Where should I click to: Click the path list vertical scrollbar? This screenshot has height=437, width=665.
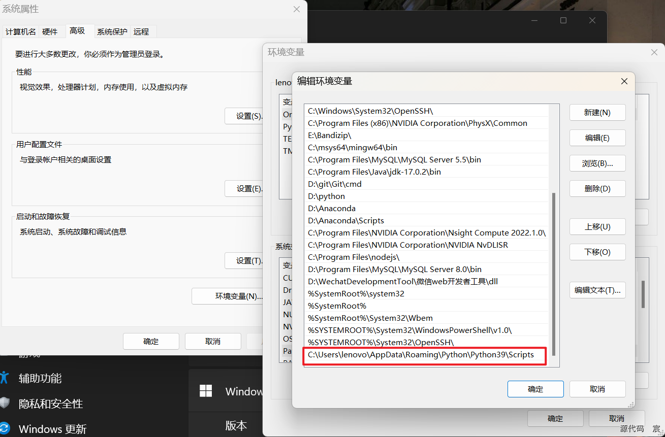(554, 274)
